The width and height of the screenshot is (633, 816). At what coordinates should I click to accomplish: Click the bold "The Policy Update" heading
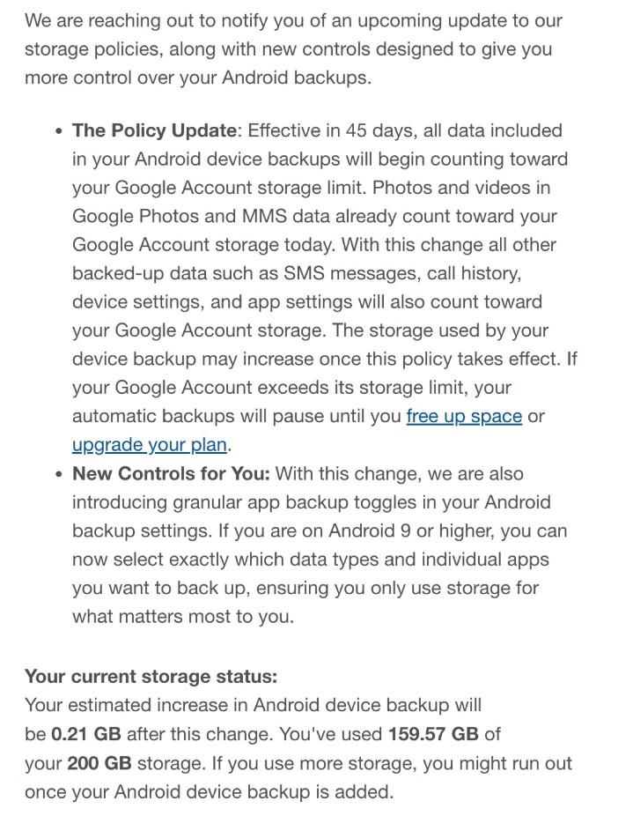pyautogui.click(x=154, y=130)
